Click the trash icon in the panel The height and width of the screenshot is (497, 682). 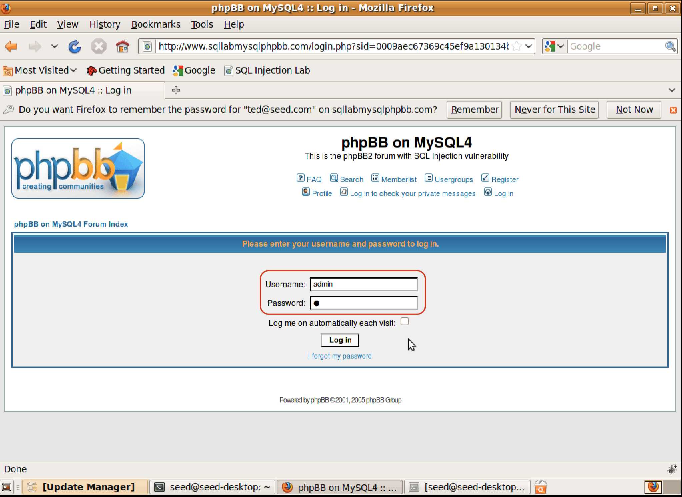(x=540, y=487)
